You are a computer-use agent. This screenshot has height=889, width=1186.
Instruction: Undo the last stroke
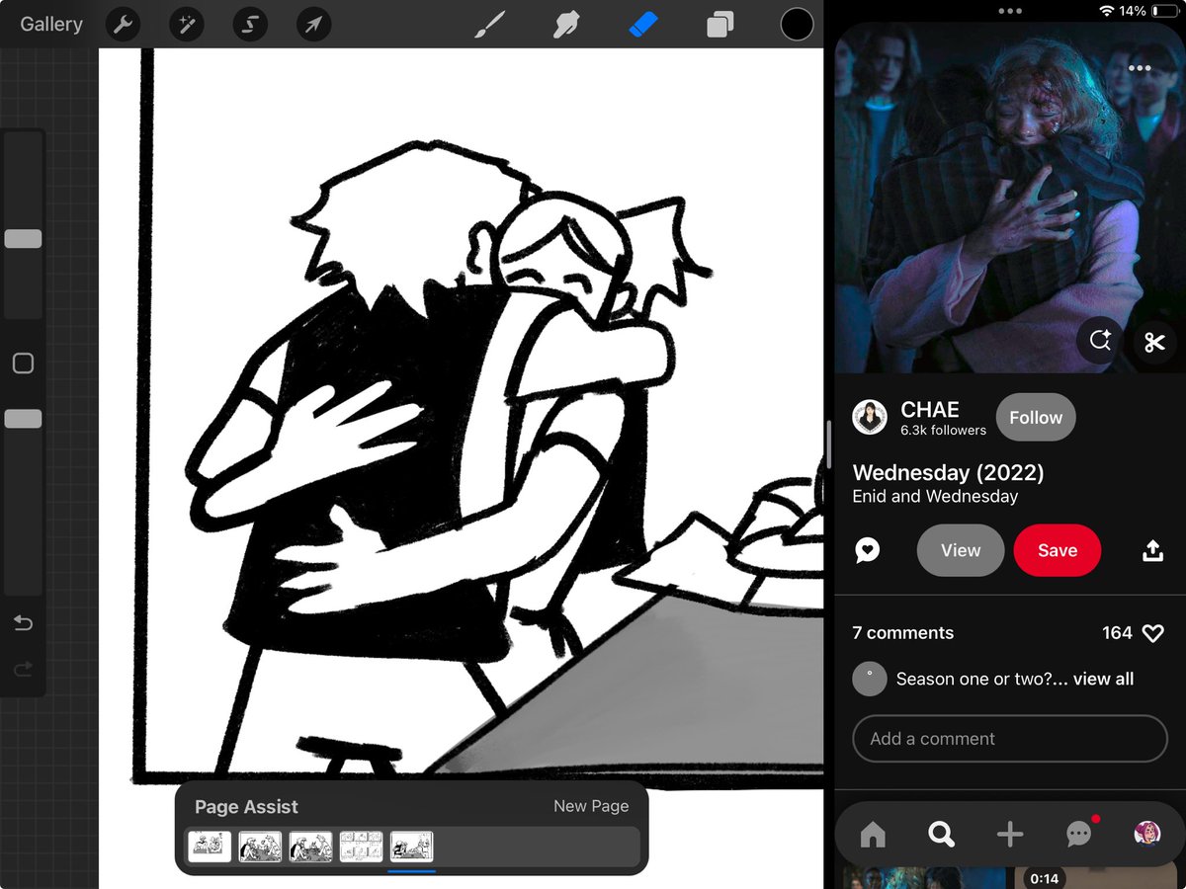23,623
